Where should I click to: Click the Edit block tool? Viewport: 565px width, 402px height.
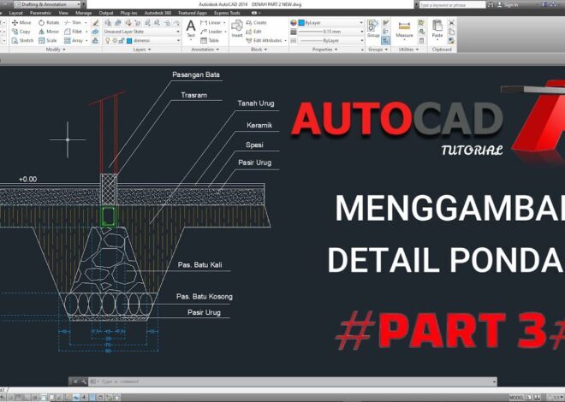(x=253, y=32)
